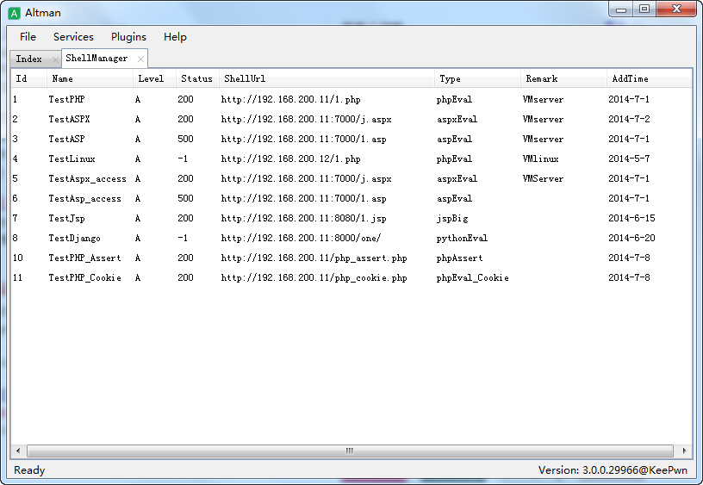Click the version label in status bar
This screenshot has height=485, width=703.
[613, 470]
